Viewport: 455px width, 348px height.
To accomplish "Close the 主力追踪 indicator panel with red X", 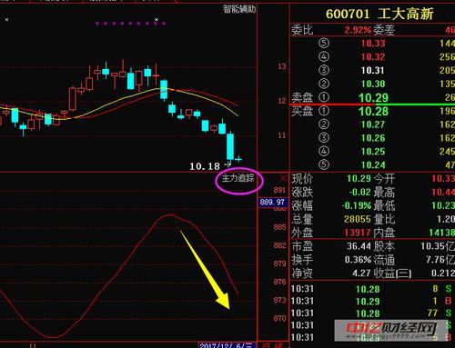I will point(283,178).
